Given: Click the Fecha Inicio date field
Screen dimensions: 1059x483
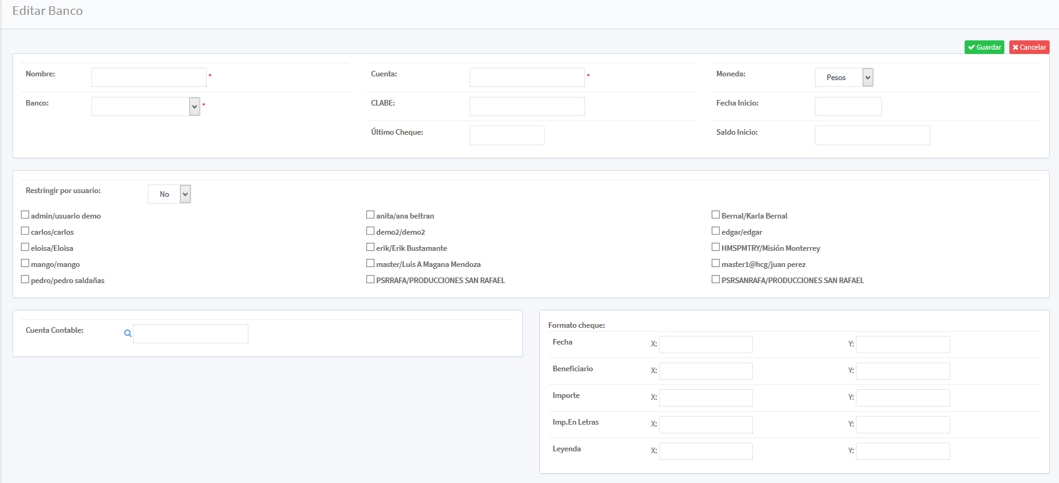Looking at the screenshot, I should [x=848, y=107].
